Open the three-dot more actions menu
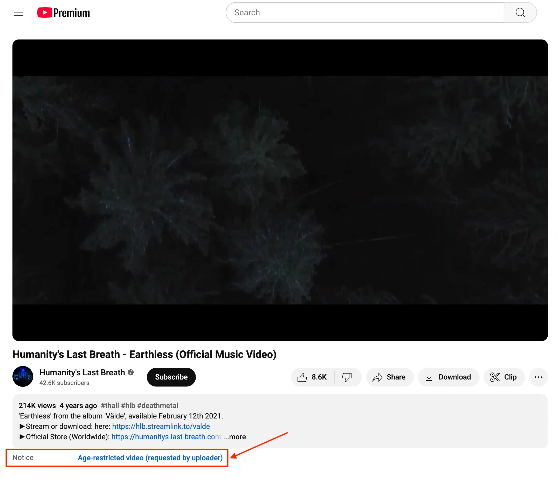The width and height of the screenshot is (558, 479). point(538,377)
